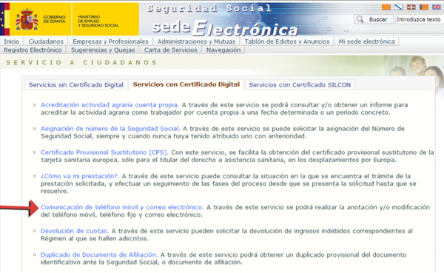This screenshot has width=444, height=273.
Task: Open the Navegación menu item
Action: click(223, 50)
